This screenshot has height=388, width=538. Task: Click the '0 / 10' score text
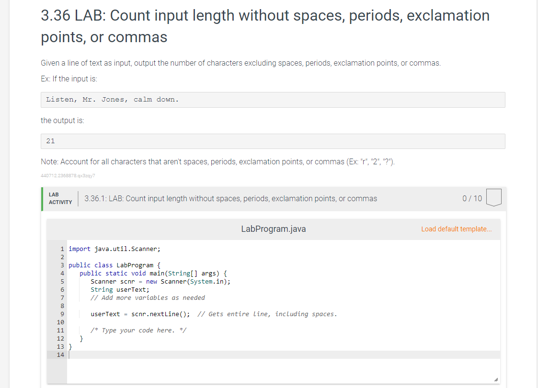[472, 199]
